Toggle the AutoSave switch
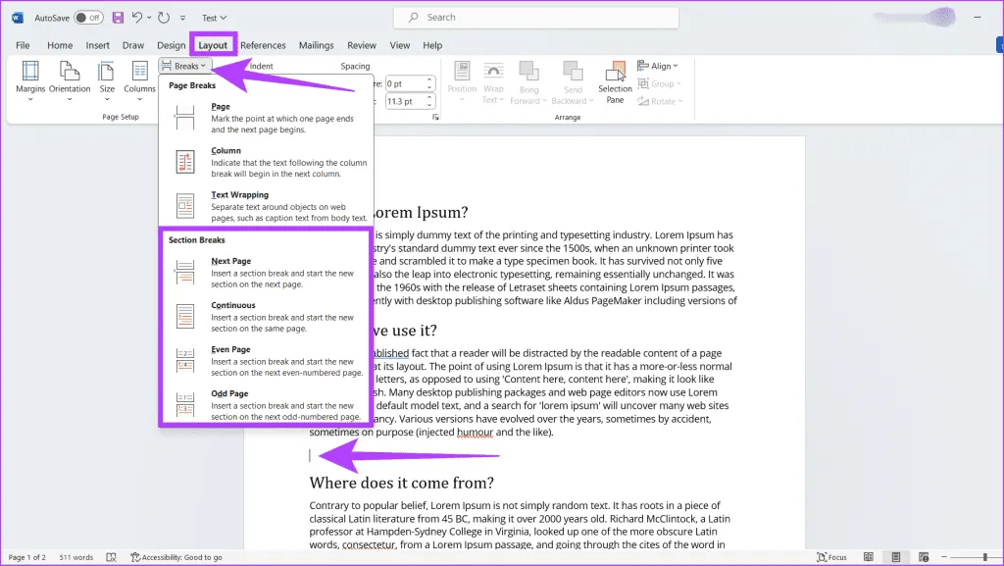Screen dimensions: 1004x566 click(88, 18)
